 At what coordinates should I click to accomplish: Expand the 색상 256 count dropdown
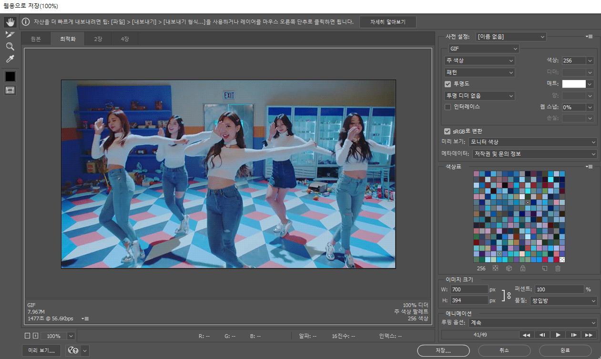click(590, 61)
